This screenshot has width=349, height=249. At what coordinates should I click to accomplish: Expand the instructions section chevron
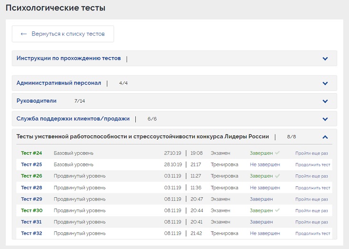pos(325,58)
